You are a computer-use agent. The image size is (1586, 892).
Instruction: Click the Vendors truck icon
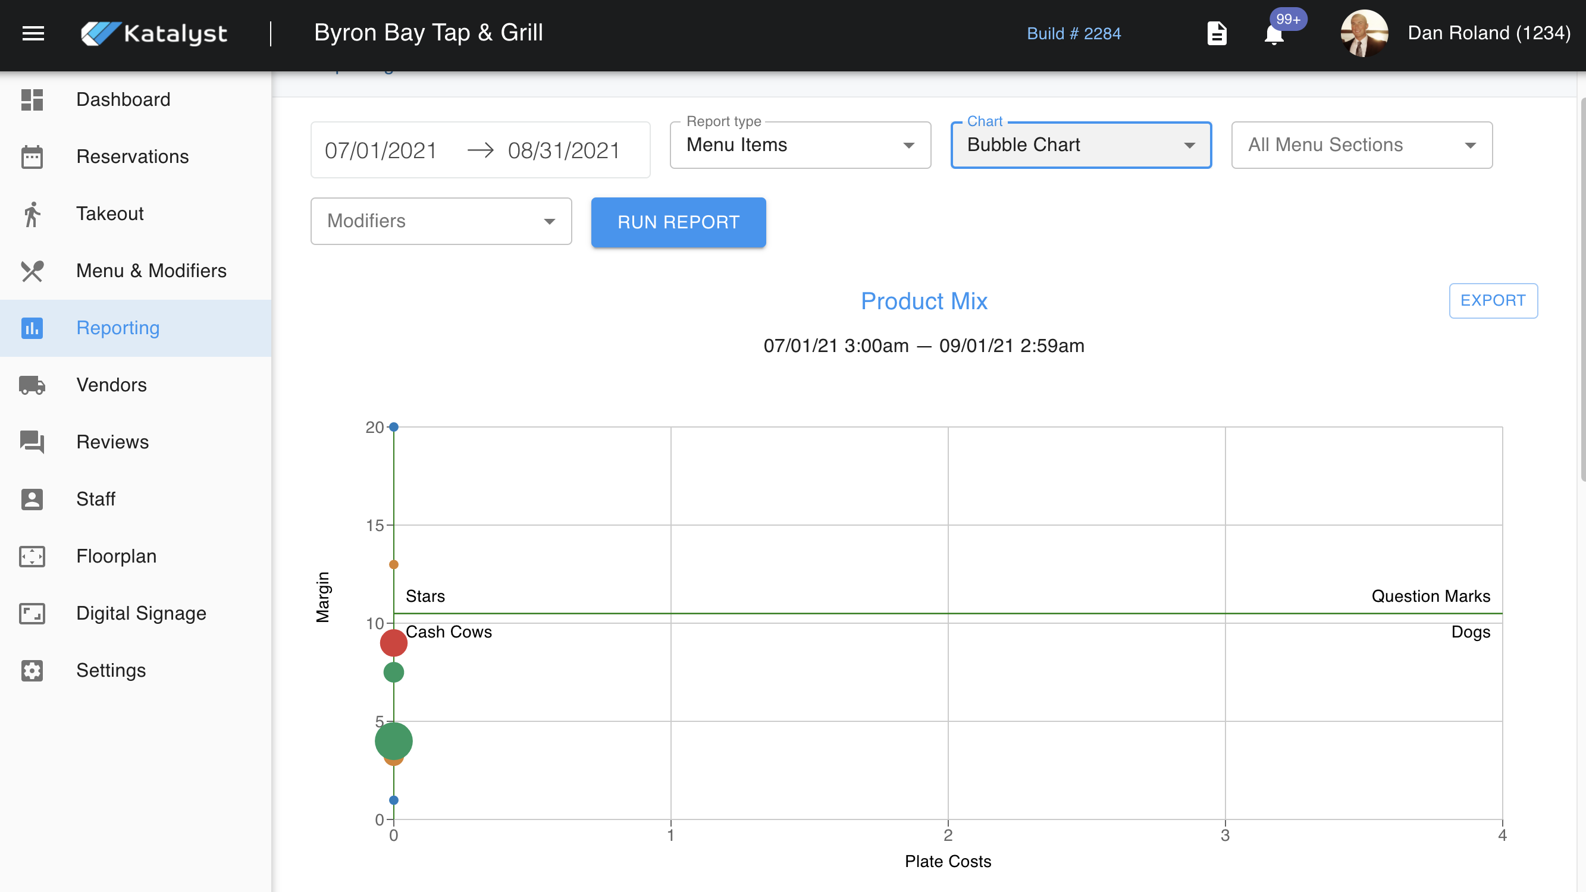(32, 385)
